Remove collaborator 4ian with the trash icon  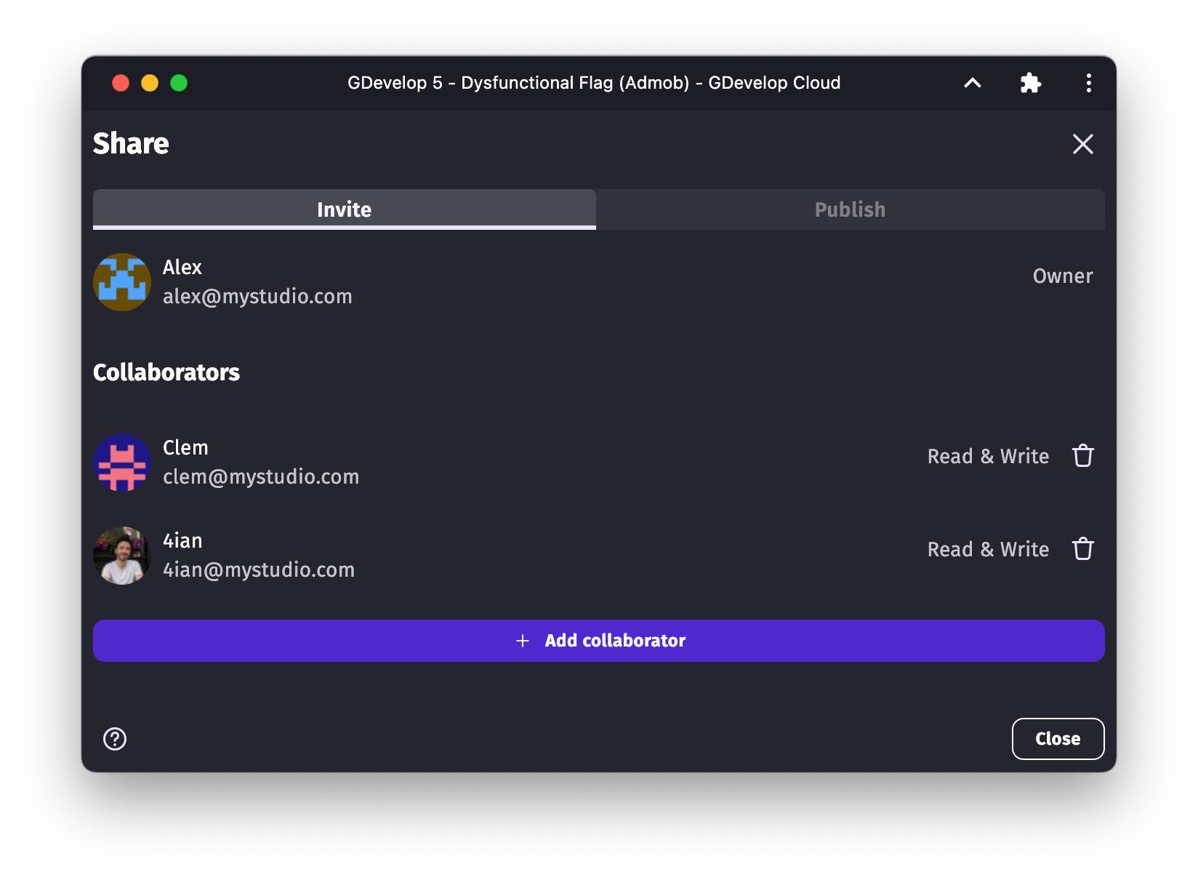tap(1083, 549)
